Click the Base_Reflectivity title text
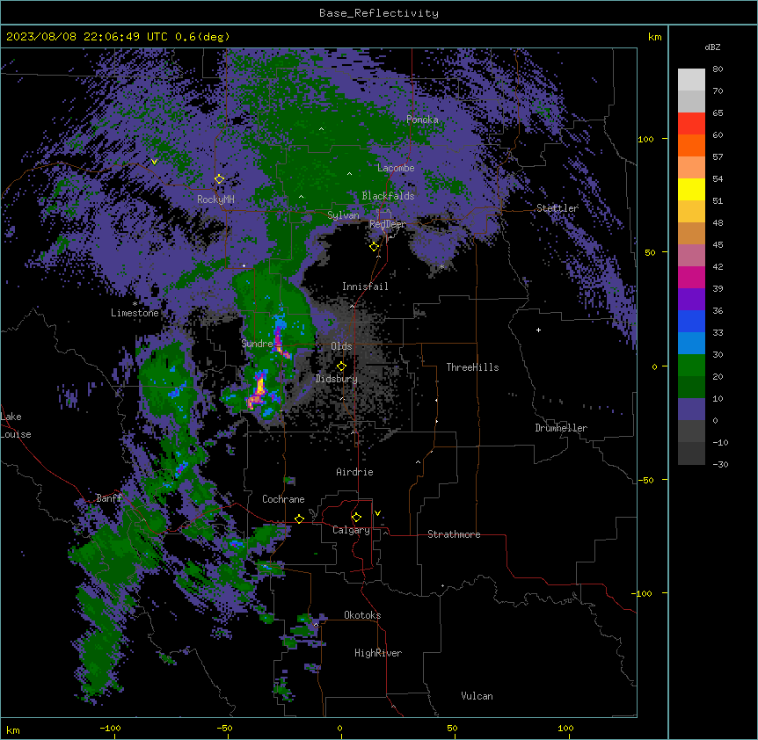 pos(379,13)
